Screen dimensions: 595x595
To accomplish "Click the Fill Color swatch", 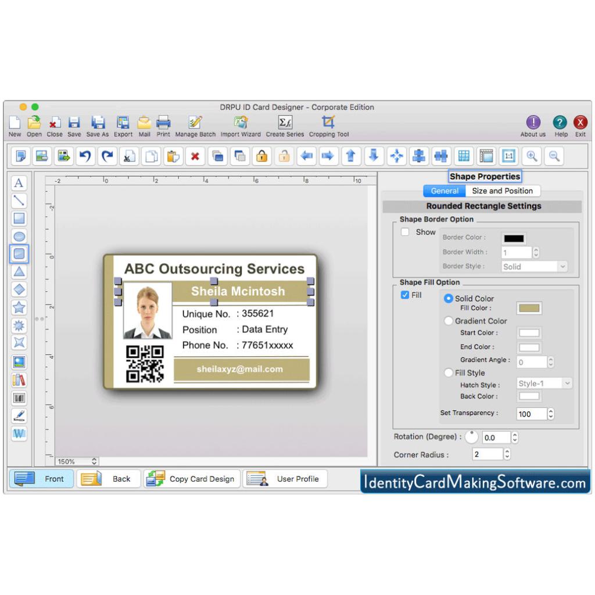I will [529, 308].
